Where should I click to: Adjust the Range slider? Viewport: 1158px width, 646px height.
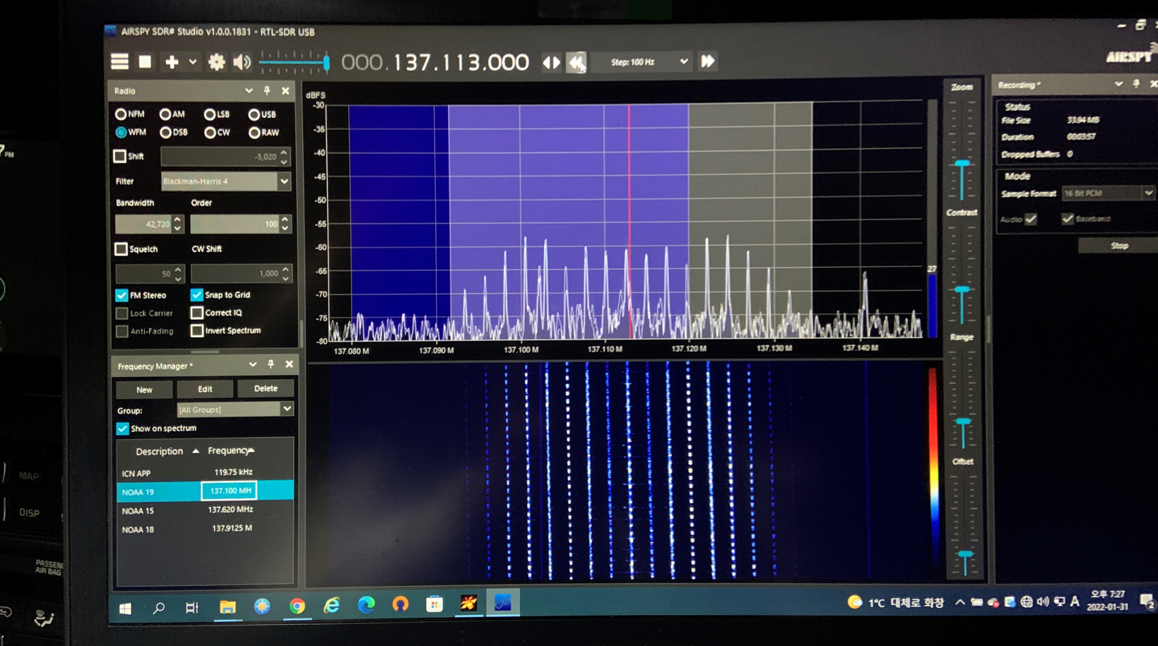(962, 422)
